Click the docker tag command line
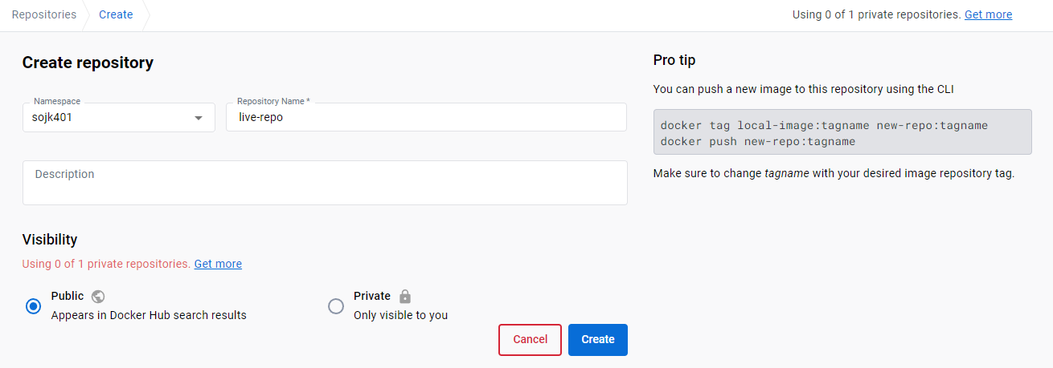This screenshot has height=368, width=1053. (x=824, y=126)
